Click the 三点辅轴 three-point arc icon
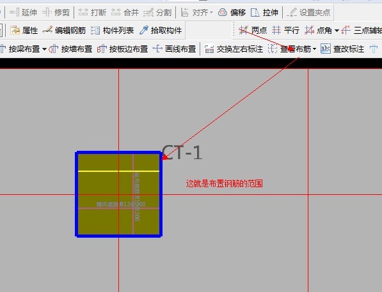The image size is (382, 292). (x=346, y=30)
